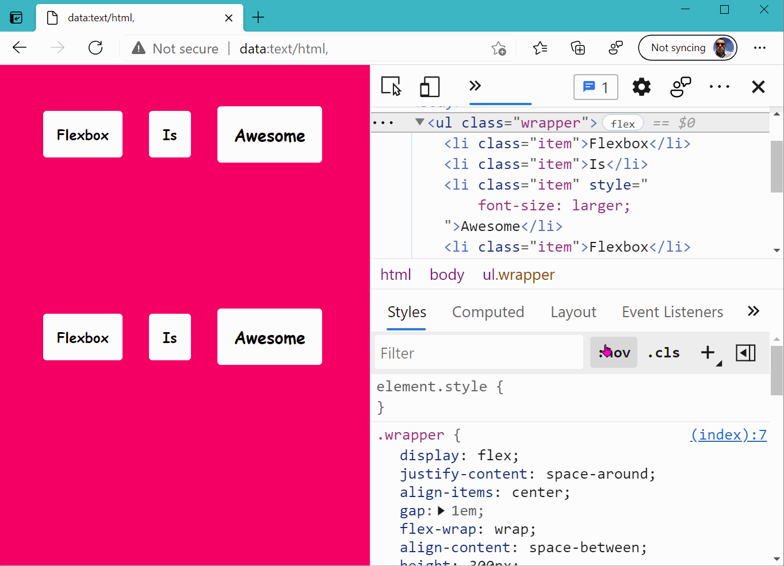This screenshot has width=784, height=566.
Task: Toggle the .cls element classes pane
Action: point(663,353)
